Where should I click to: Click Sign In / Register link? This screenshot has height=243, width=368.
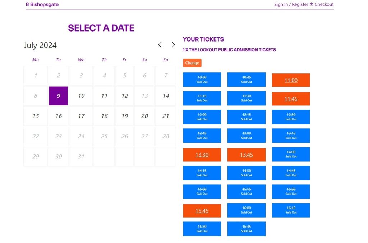coord(291,4)
